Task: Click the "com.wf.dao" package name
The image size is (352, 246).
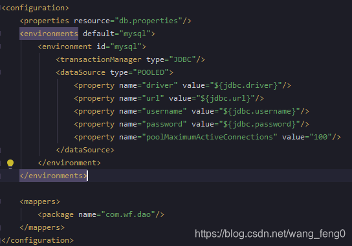Action: point(128,214)
